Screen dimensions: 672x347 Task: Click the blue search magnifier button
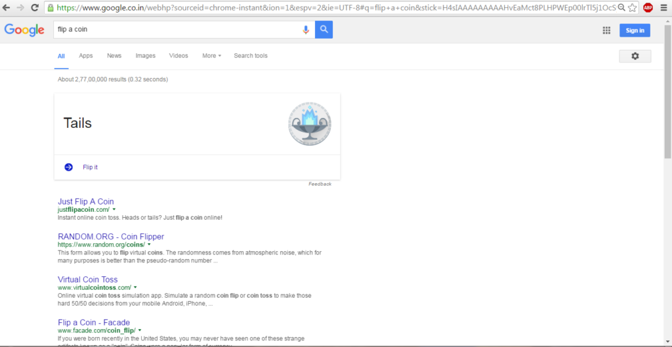[324, 30]
